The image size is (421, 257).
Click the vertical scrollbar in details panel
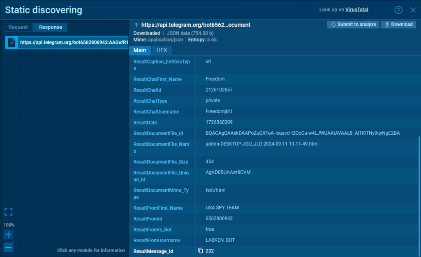pos(419,193)
